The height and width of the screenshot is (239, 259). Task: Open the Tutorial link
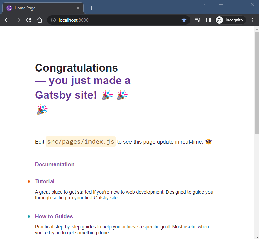point(45,181)
